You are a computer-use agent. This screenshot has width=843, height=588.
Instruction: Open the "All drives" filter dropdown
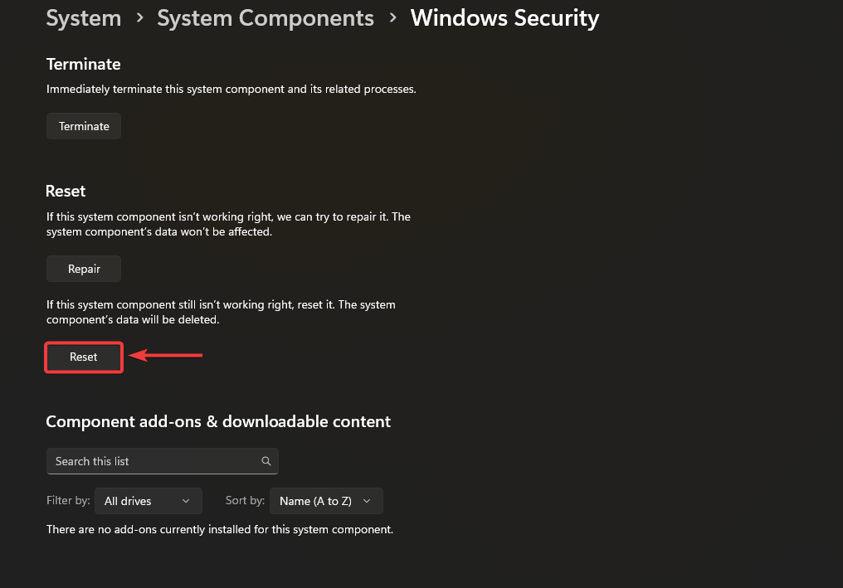(x=148, y=501)
